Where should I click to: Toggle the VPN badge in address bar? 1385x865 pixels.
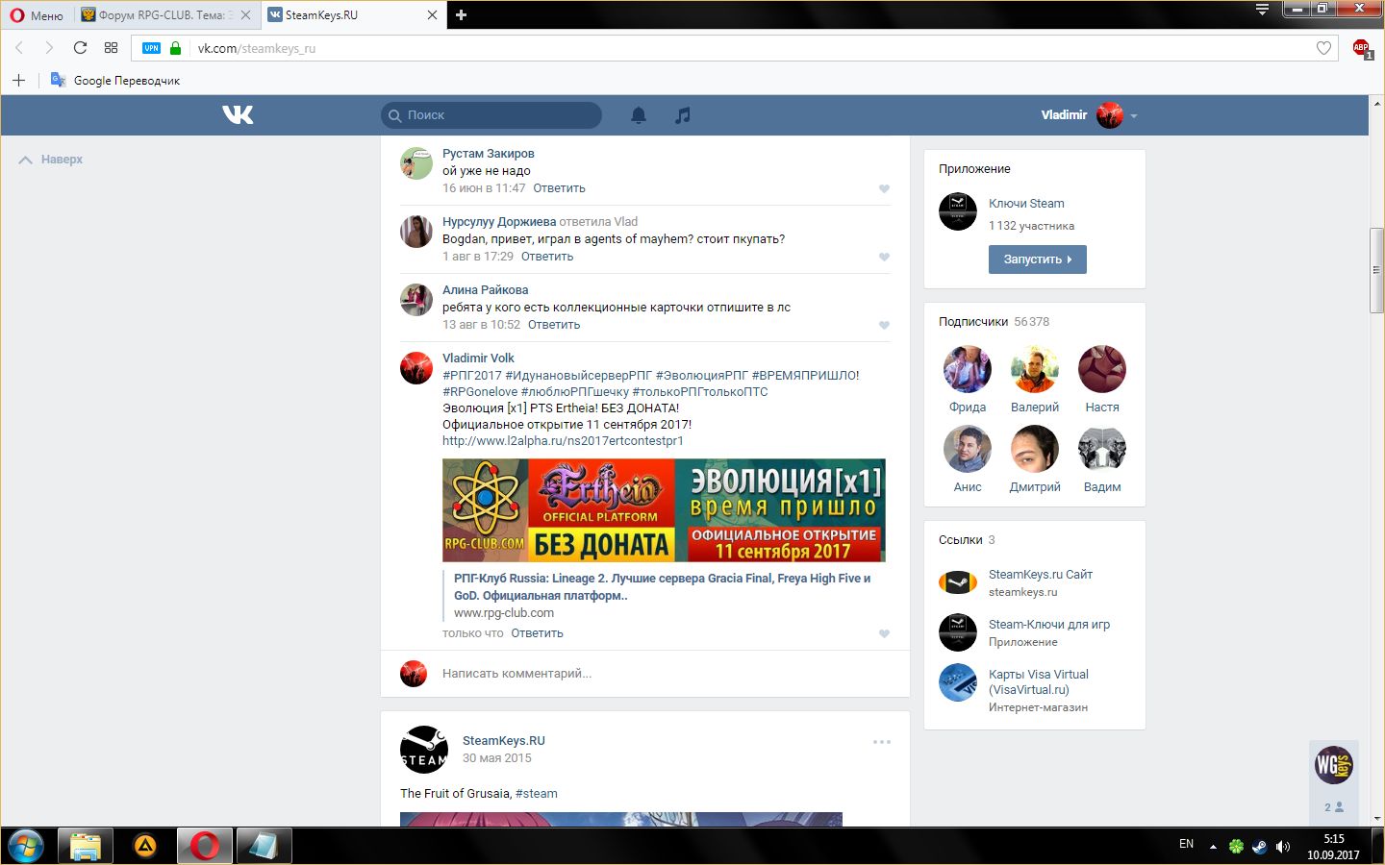tap(152, 48)
